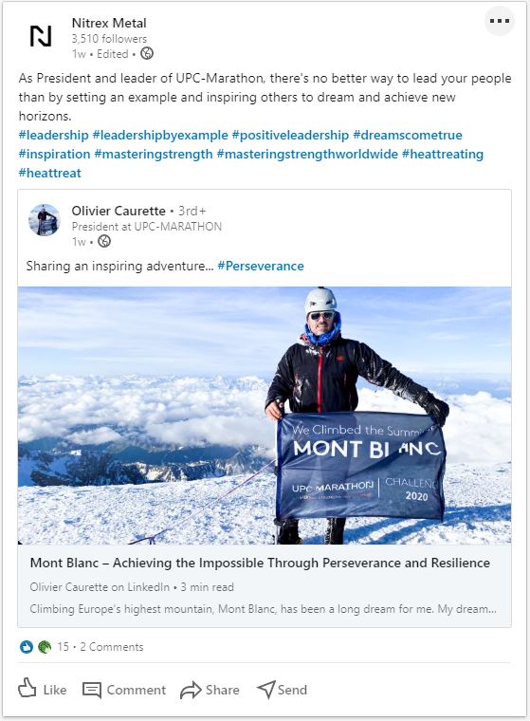Open Olivier Caurette's profile picture

[x=45, y=220]
